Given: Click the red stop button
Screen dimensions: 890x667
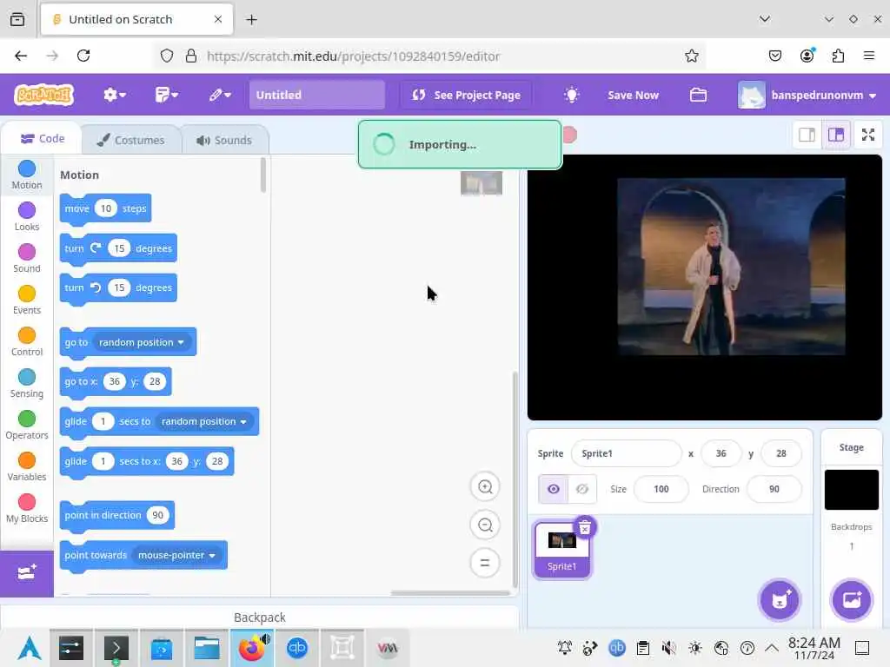Looking at the screenshot, I should (x=570, y=135).
